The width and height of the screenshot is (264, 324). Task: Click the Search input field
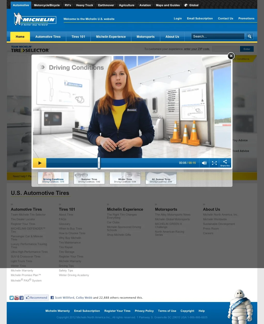coord(218,36)
